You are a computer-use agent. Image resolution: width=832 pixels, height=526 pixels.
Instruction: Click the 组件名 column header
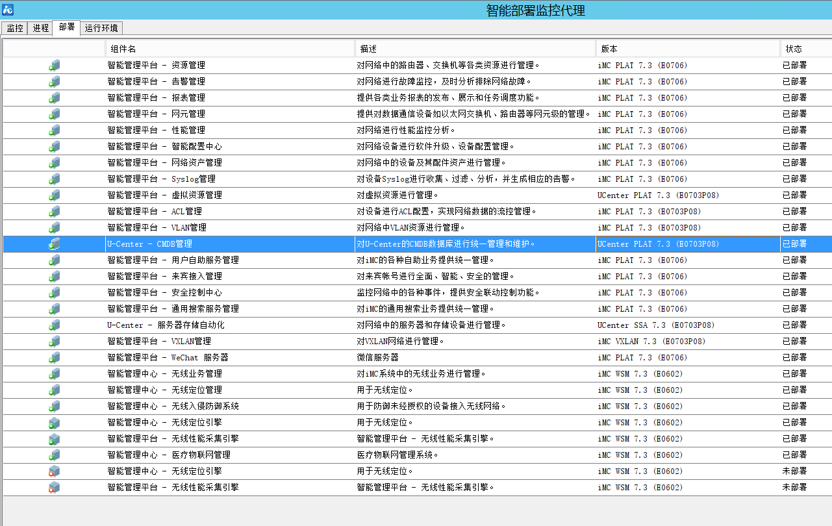coord(230,49)
